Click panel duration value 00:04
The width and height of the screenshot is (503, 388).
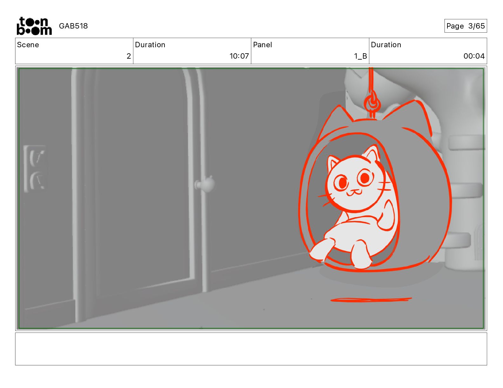(x=474, y=56)
